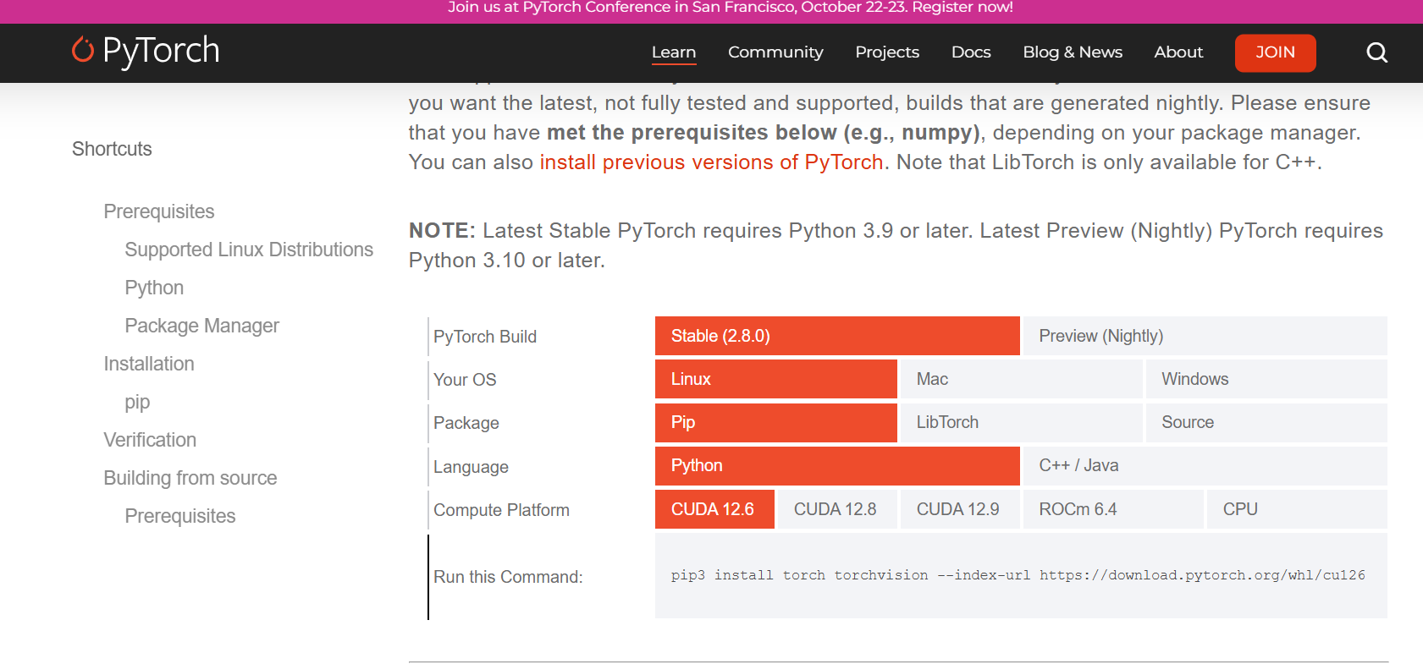
Task: Click the 'Language' row label
Action: point(471,467)
